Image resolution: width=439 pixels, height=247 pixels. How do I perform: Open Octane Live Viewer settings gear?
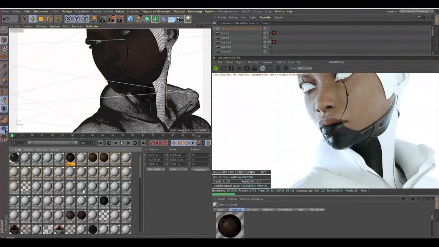(x=247, y=69)
